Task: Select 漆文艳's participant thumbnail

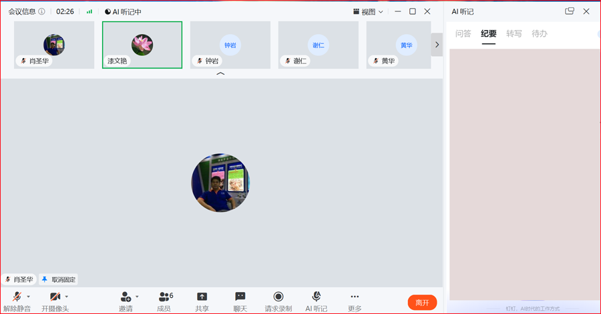Action: tap(142, 45)
